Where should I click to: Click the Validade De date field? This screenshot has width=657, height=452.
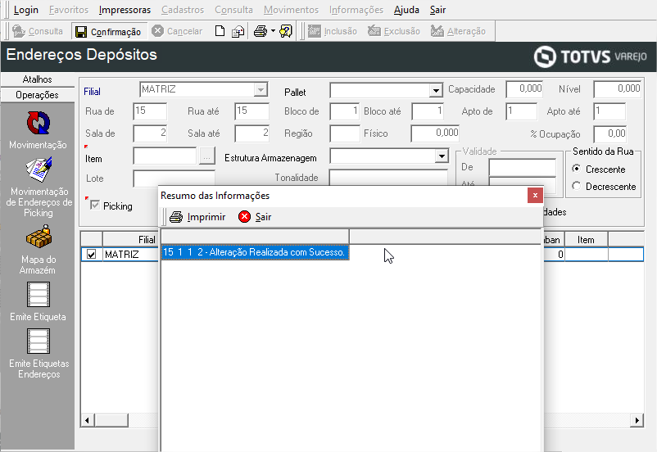522,167
